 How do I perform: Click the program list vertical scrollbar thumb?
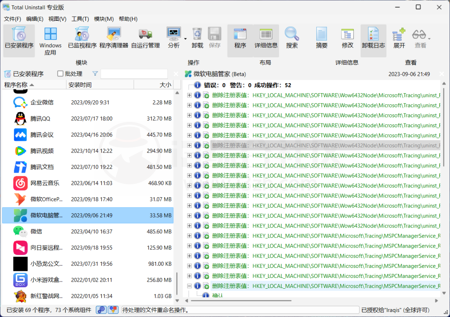(x=177, y=283)
